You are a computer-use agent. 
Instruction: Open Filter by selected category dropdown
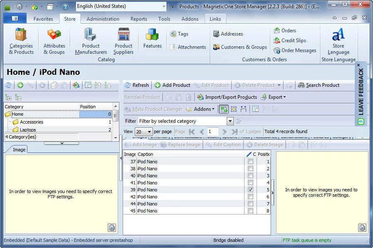coord(230,121)
